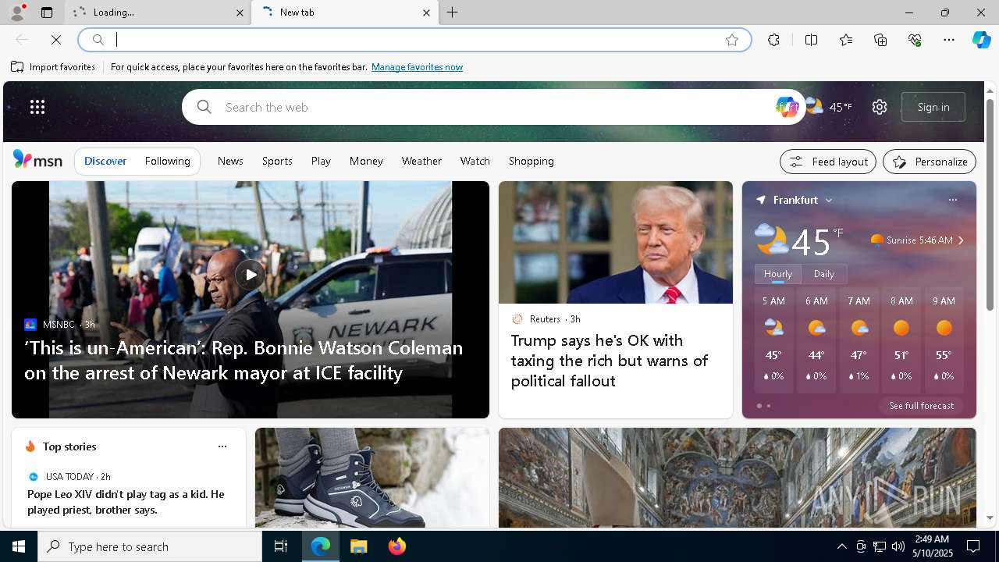Expand the Frankfurt location dropdown
Image resolution: width=999 pixels, height=562 pixels.
pos(829,201)
